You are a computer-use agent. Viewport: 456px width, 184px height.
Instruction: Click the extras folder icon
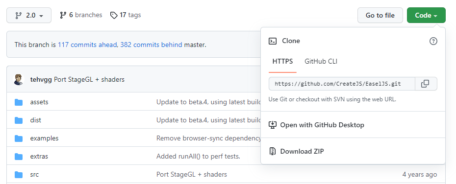click(19, 157)
